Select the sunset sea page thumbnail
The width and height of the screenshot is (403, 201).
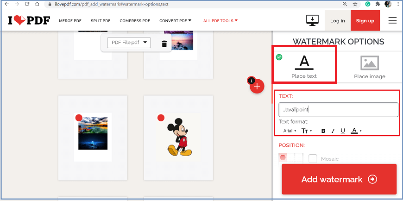(x=178, y=55)
